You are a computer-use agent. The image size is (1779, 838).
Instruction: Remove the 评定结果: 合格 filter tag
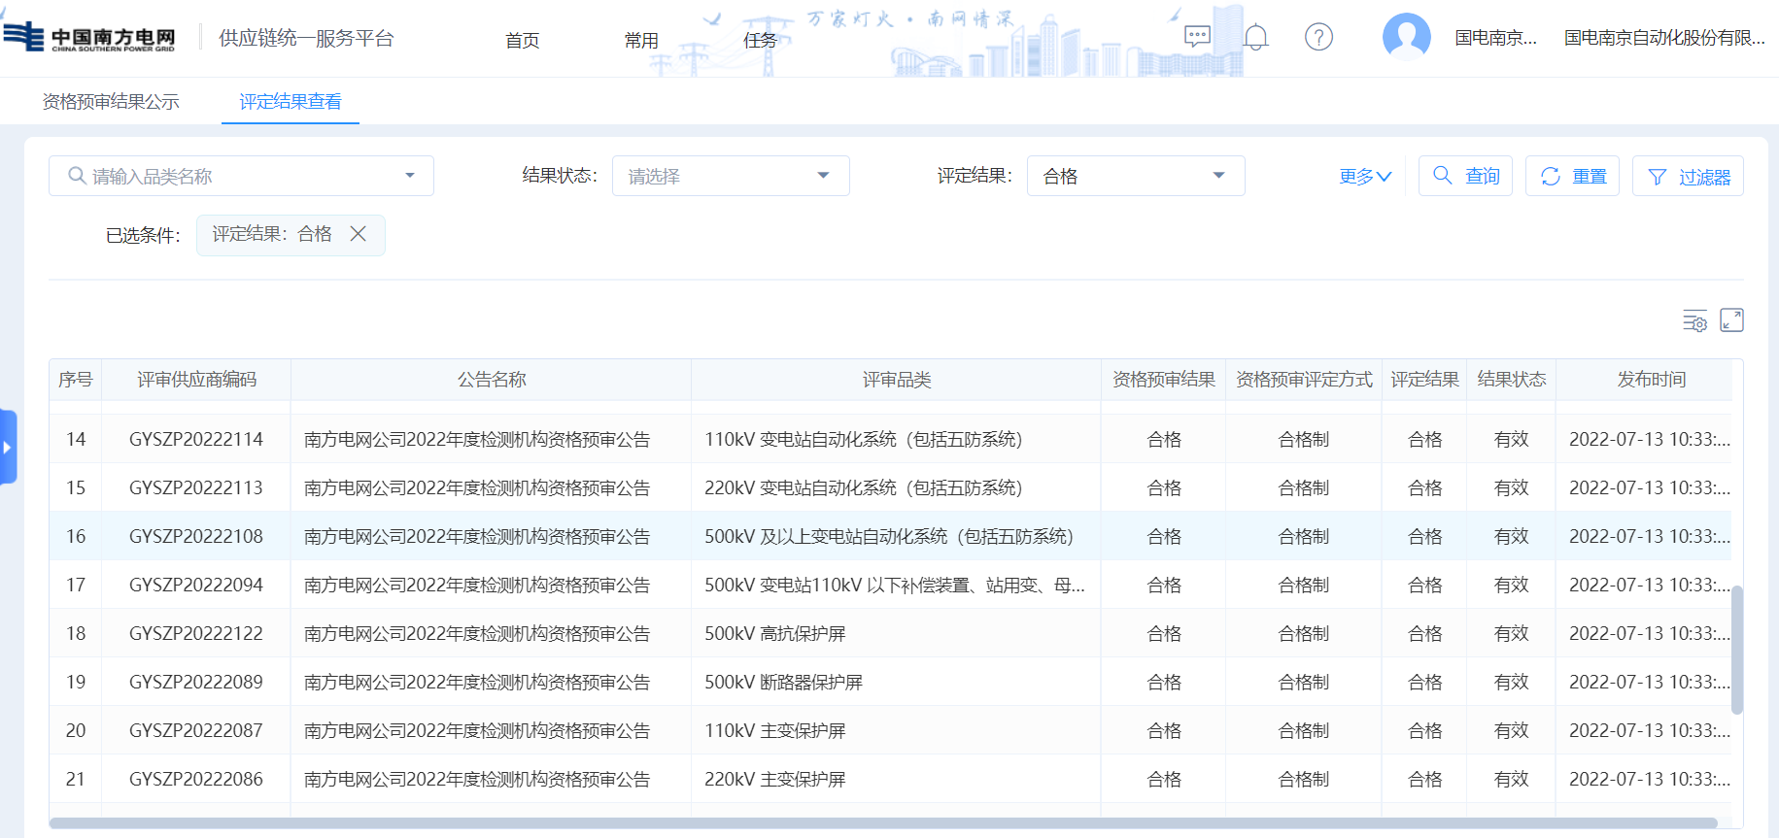click(x=359, y=234)
